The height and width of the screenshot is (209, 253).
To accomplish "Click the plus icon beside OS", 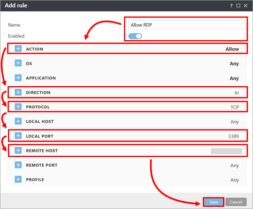I will [18, 63].
